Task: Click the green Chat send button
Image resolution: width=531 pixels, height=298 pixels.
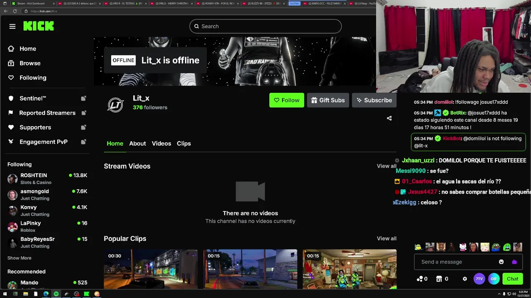Action: pyautogui.click(x=513, y=279)
